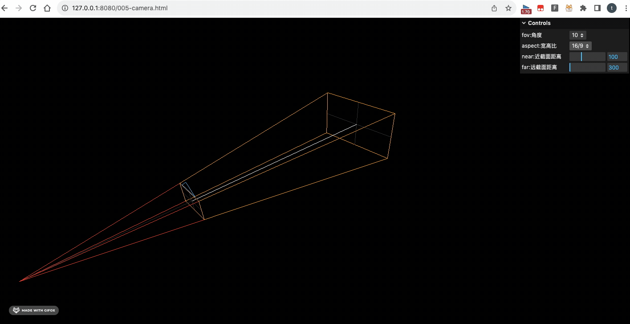Open the Extensions puzzle-piece menu
Screen dimensions: 630x324
(583, 8)
